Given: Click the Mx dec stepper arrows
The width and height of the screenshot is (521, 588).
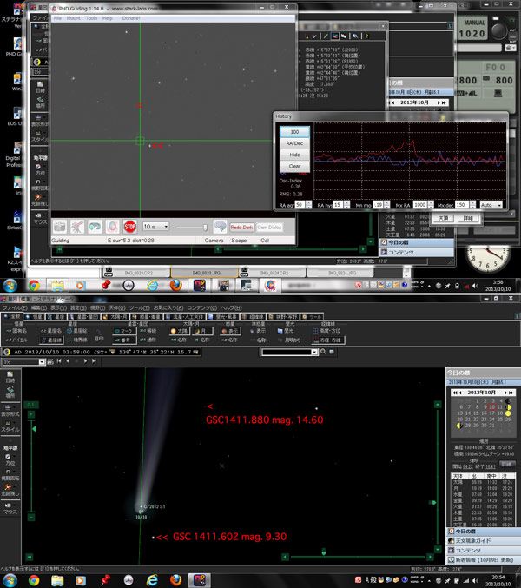Looking at the screenshot, I should 472,205.
